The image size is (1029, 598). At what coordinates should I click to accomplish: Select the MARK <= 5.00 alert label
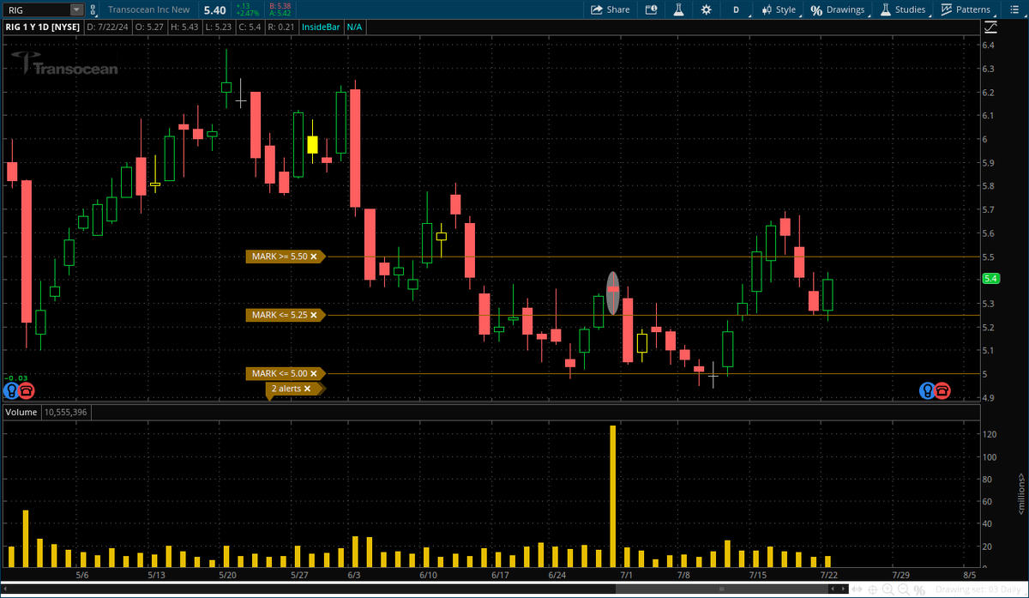(280, 373)
